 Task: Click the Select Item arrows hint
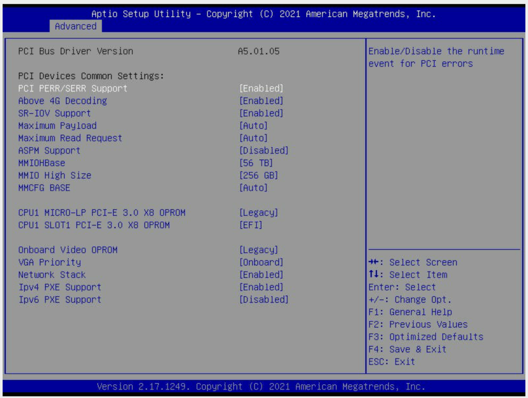tap(408, 275)
